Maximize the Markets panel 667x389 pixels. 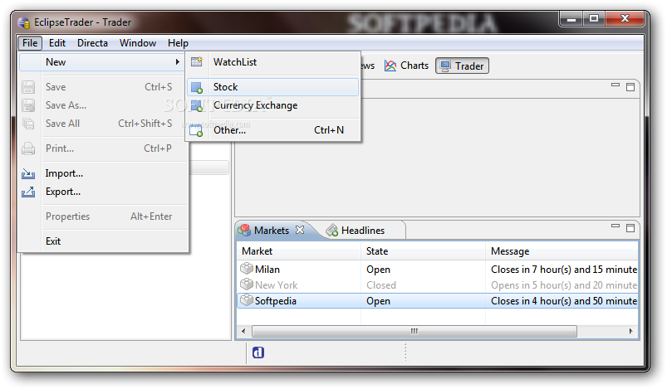pos(630,228)
